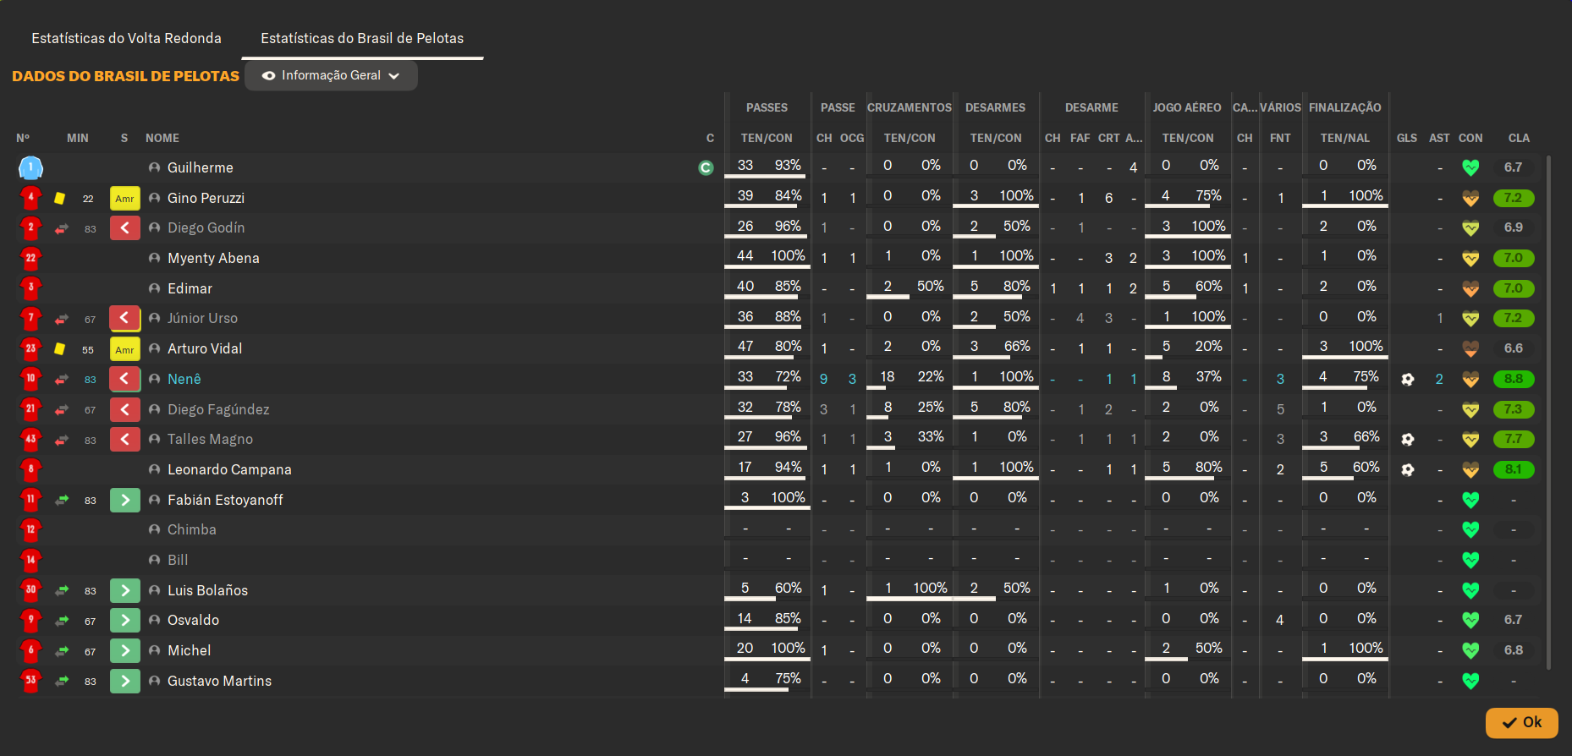Click Gustavo Martins' substituted-on green arrow icon
The width and height of the screenshot is (1572, 756).
(x=125, y=681)
